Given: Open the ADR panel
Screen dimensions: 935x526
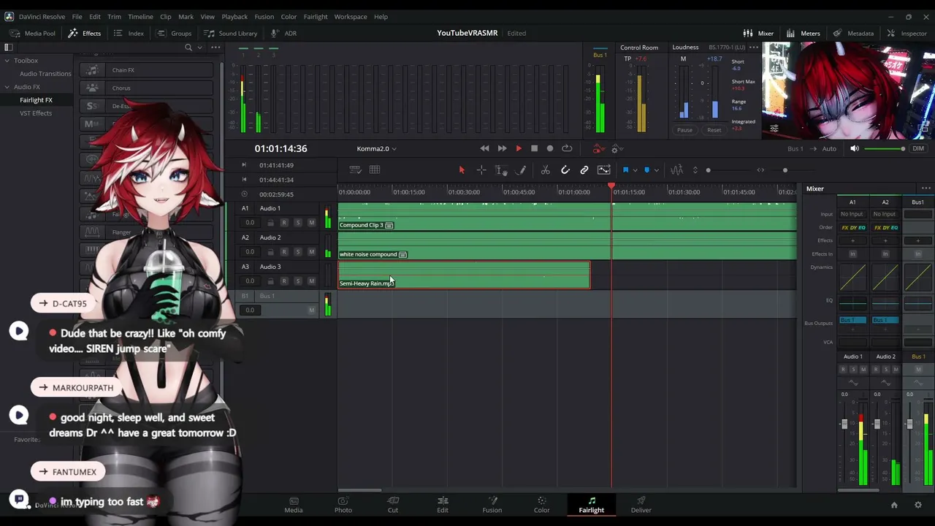Looking at the screenshot, I should tap(283, 33).
